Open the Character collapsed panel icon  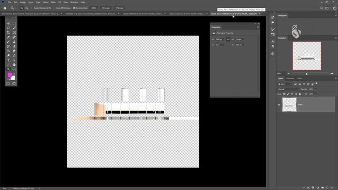click(x=273, y=42)
